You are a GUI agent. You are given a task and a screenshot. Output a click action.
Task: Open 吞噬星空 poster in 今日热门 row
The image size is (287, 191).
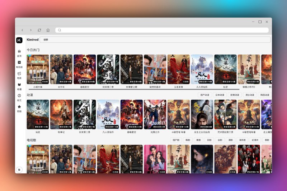(x=85, y=69)
